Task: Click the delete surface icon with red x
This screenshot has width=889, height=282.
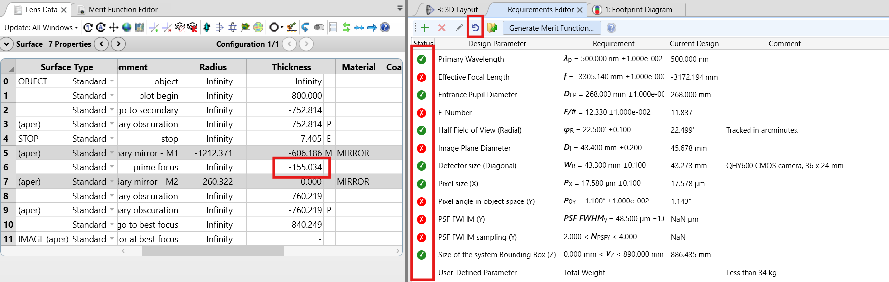Action: (x=167, y=27)
